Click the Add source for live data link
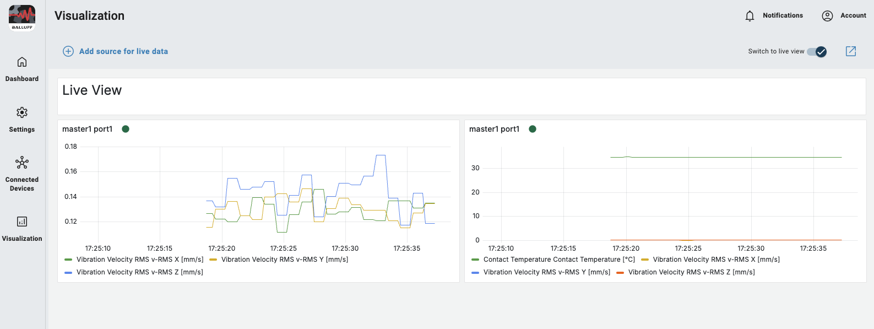The height and width of the screenshot is (329, 874). tap(123, 51)
